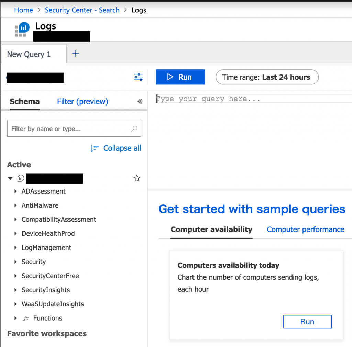Open query settings sliders icon
The height and width of the screenshot is (347, 352).
click(x=138, y=77)
